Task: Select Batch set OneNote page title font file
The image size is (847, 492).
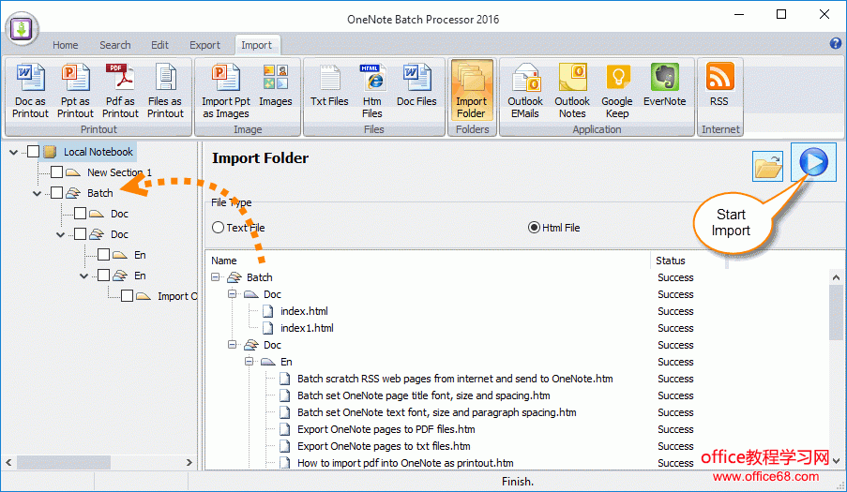Action: pyautogui.click(x=424, y=395)
